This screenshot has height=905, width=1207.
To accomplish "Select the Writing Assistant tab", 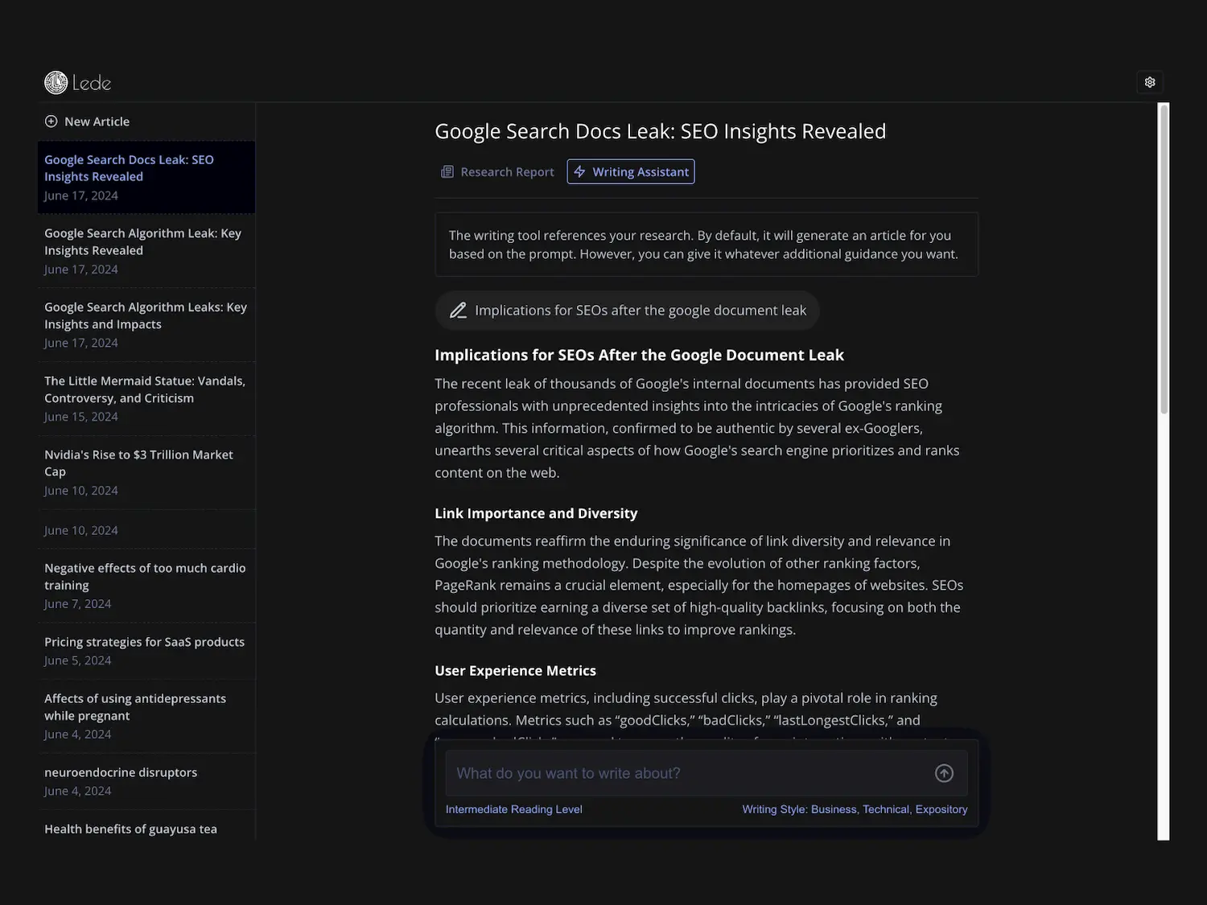I will coord(631,171).
